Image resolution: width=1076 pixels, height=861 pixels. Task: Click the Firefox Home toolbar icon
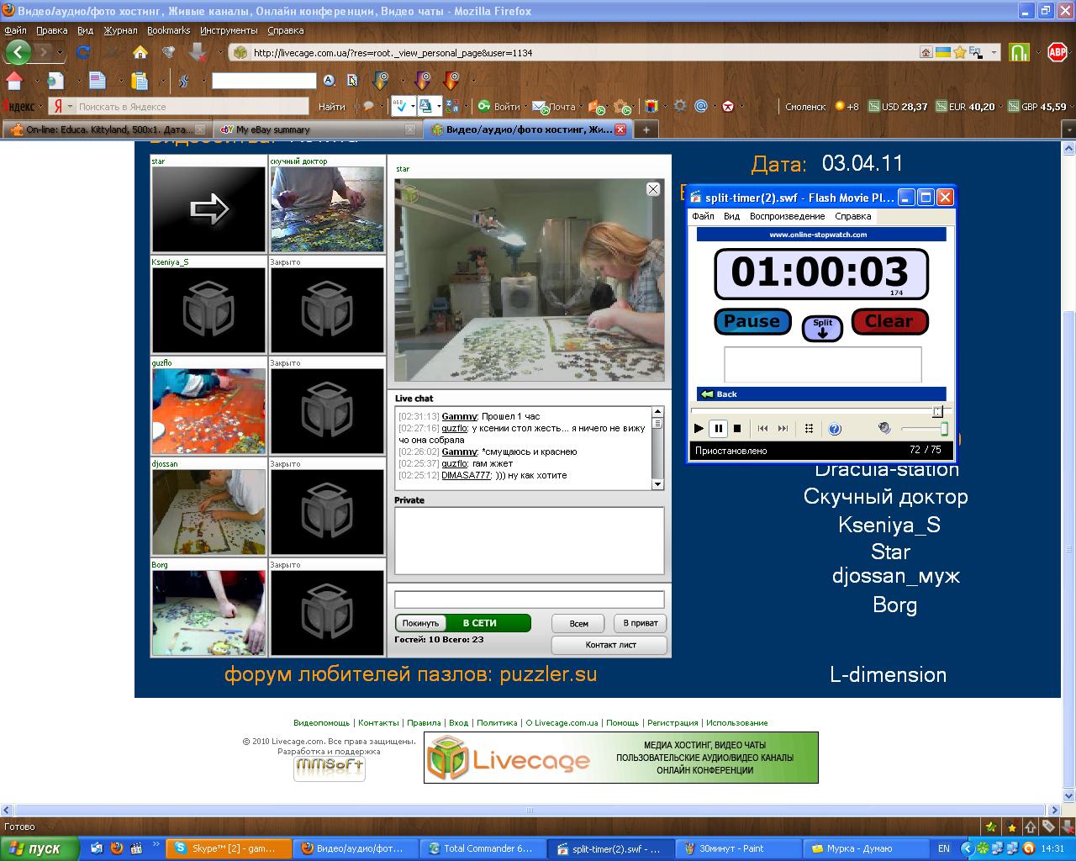coord(140,52)
